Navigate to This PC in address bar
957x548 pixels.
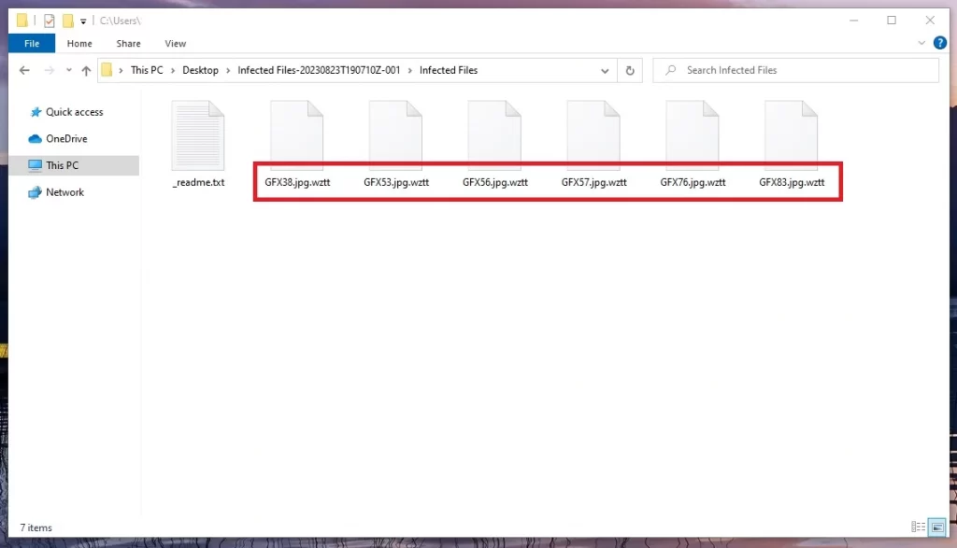tap(147, 70)
